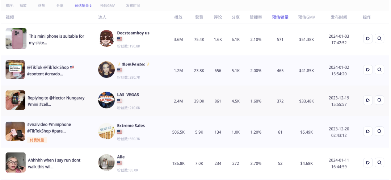
Task: Sort by 获赞 in the sort bar
Action: pos(42,6)
